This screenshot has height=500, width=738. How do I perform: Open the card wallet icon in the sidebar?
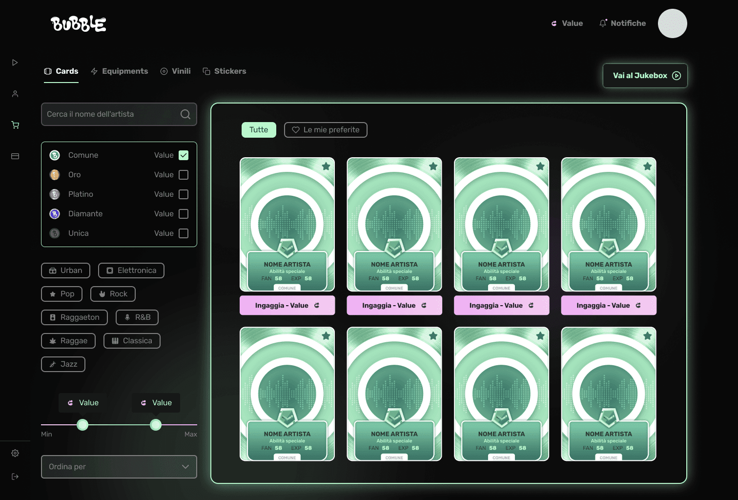coord(15,156)
